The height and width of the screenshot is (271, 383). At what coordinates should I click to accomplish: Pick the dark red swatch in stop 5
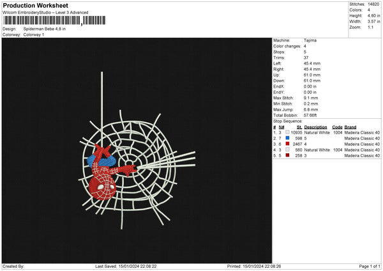click(x=287, y=155)
